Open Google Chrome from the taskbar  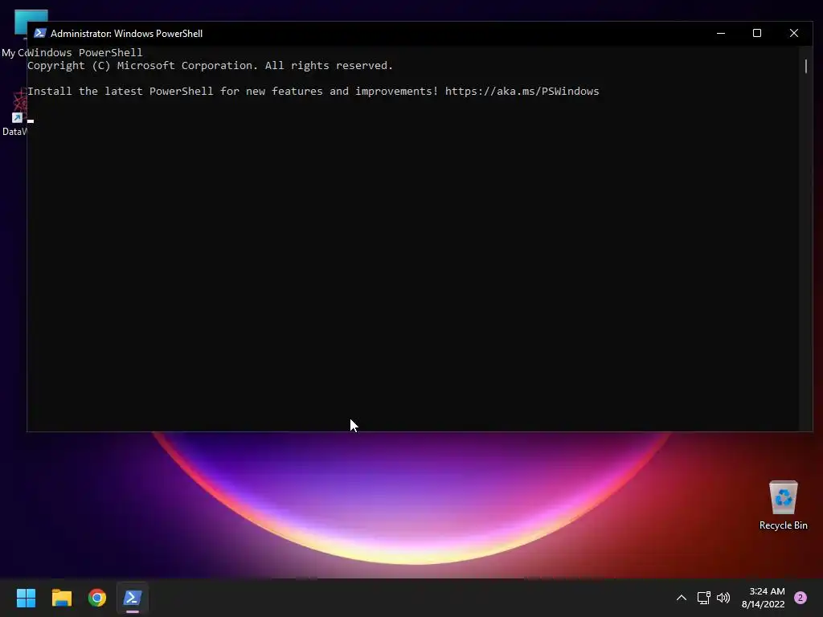point(97,598)
